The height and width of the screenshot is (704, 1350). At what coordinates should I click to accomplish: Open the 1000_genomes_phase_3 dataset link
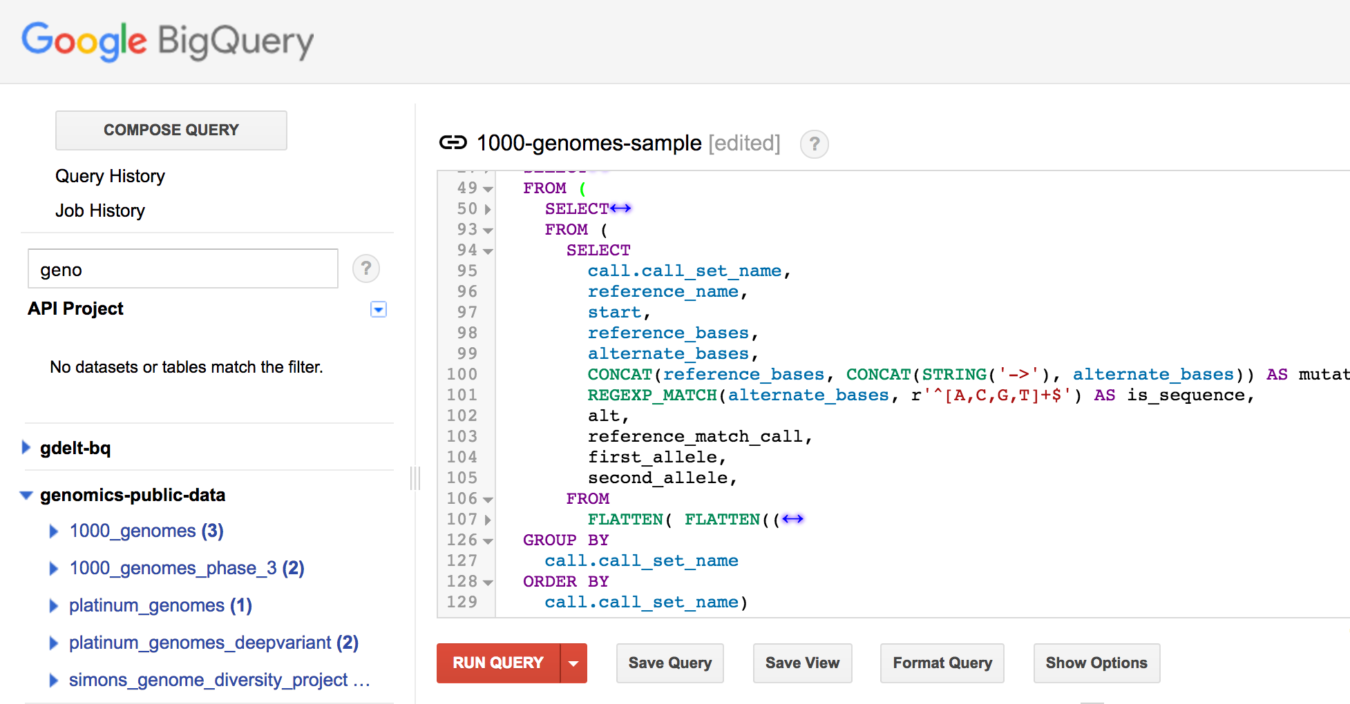tap(187, 568)
